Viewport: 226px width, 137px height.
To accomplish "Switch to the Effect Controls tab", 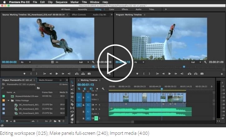I will click(79, 15).
